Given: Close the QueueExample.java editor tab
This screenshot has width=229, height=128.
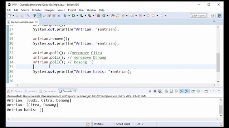Looking at the screenshot, I should [x=36, y=22].
